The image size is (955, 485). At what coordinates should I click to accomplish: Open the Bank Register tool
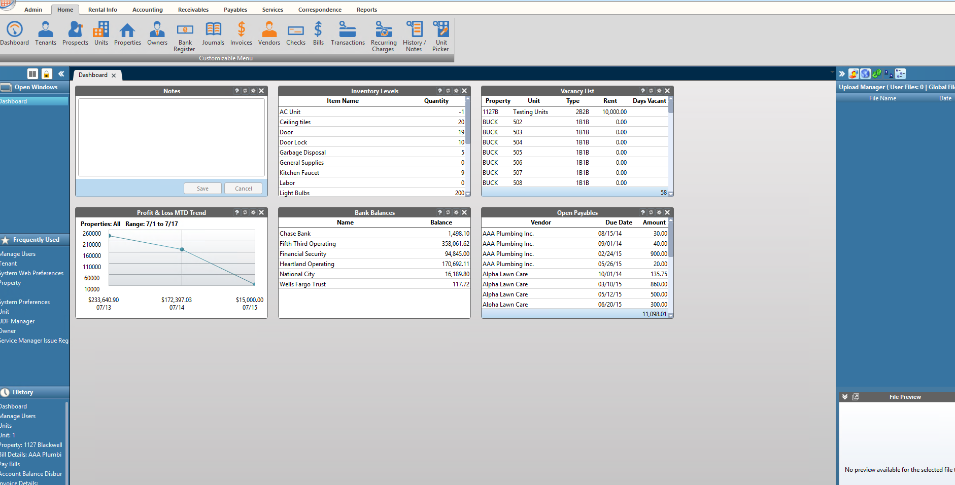[185, 36]
